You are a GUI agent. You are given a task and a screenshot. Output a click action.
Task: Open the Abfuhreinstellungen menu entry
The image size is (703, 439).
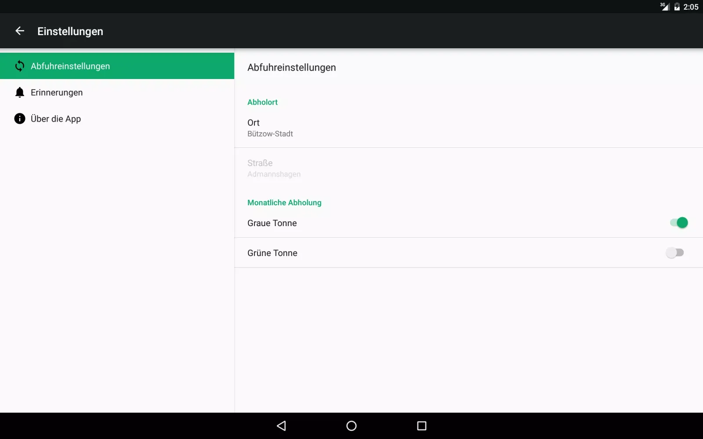(x=117, y=66)
